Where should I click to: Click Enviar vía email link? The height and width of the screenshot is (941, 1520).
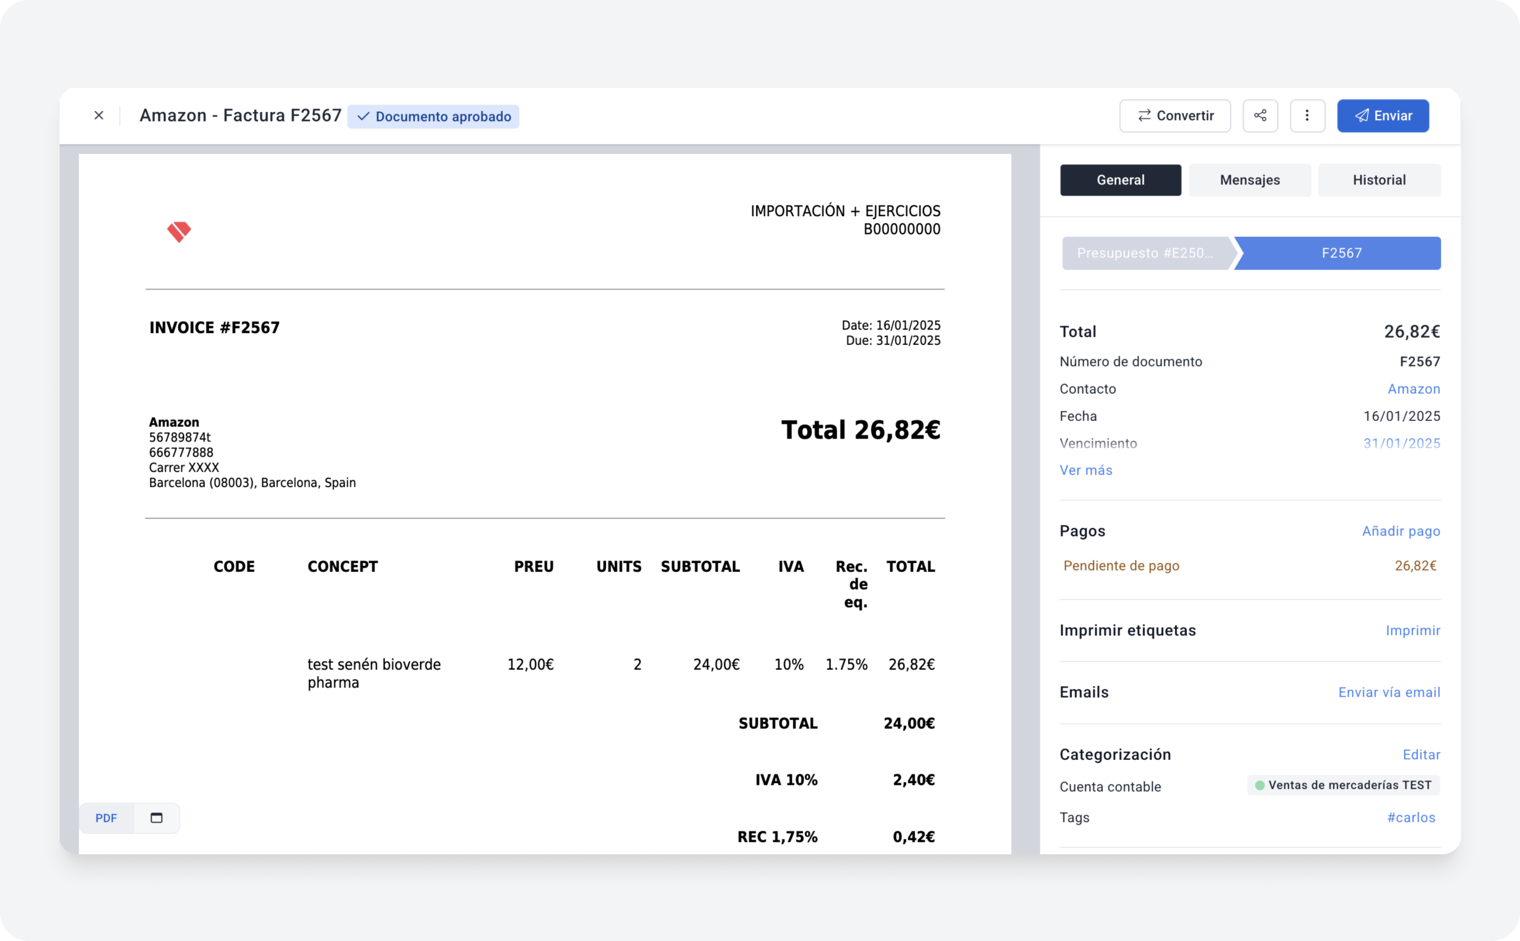point(1389,692)
